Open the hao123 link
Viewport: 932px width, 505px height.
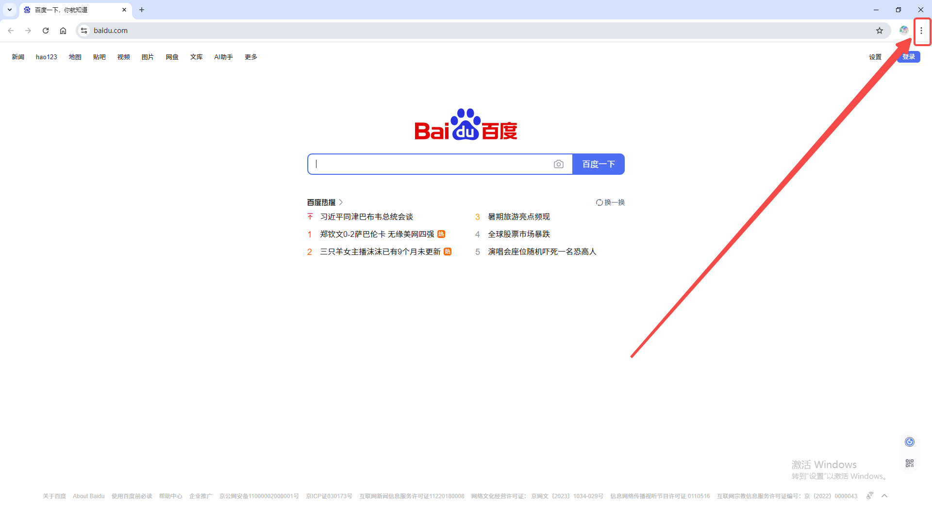pyautogui.click(x=47, y=57)
